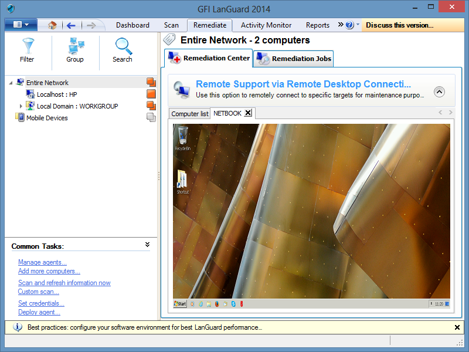Click the remote taskbar clock showing 11:20
The height and width of the screenshot is (352, 469).
439,304
